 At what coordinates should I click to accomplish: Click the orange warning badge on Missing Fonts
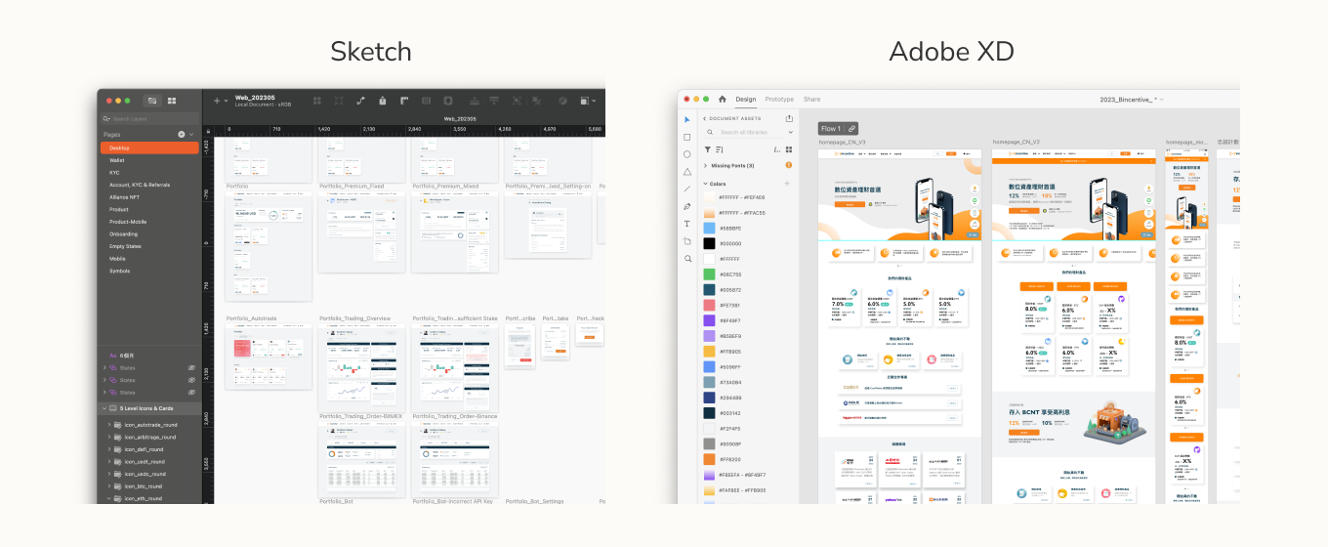coord(789,165)
